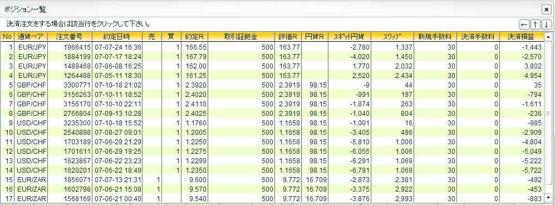The width and height of the screenshot is (555, 205).
Task: Sort by the 売 column header
Action: pyautogui.click(x=151, y=36)
